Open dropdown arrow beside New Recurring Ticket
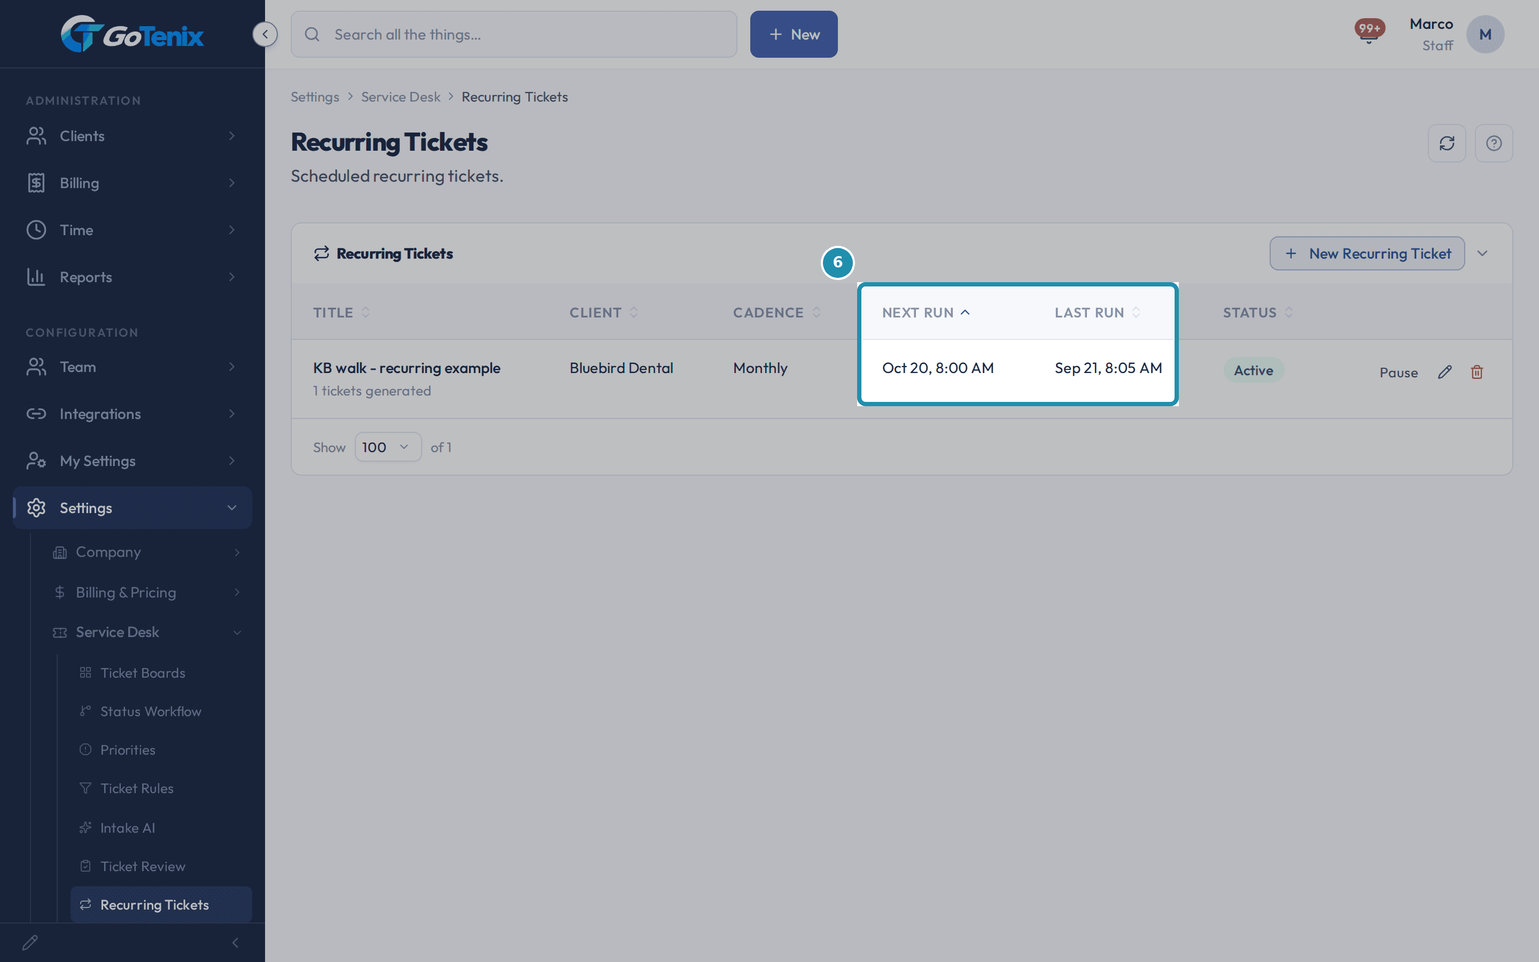Viewport: 1539px width, 962px height. point(1482,253)
